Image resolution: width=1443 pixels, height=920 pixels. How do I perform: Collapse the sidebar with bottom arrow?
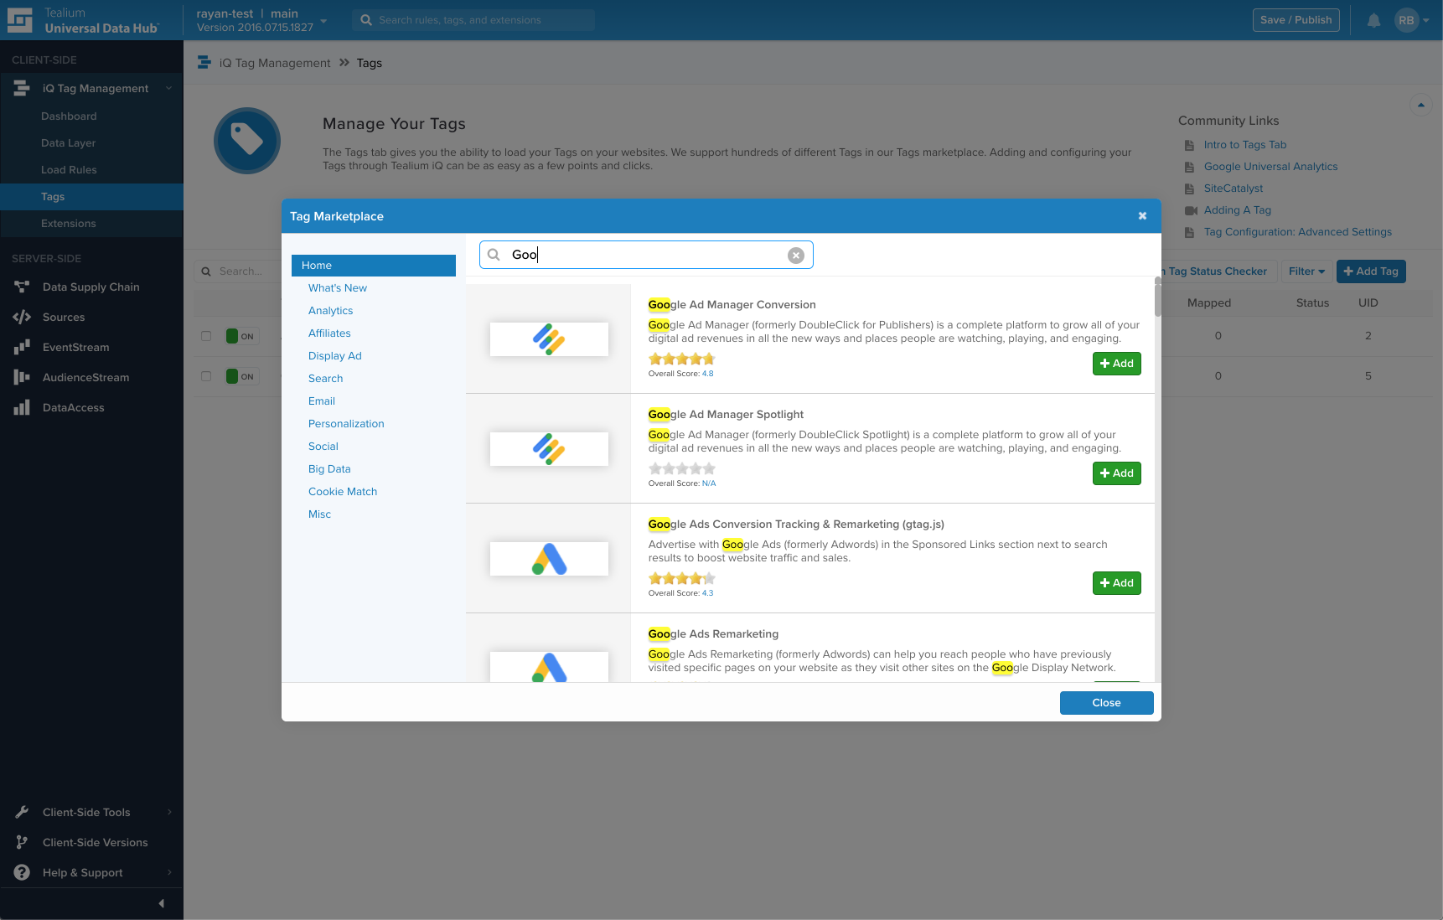click(x=161, y=903)
